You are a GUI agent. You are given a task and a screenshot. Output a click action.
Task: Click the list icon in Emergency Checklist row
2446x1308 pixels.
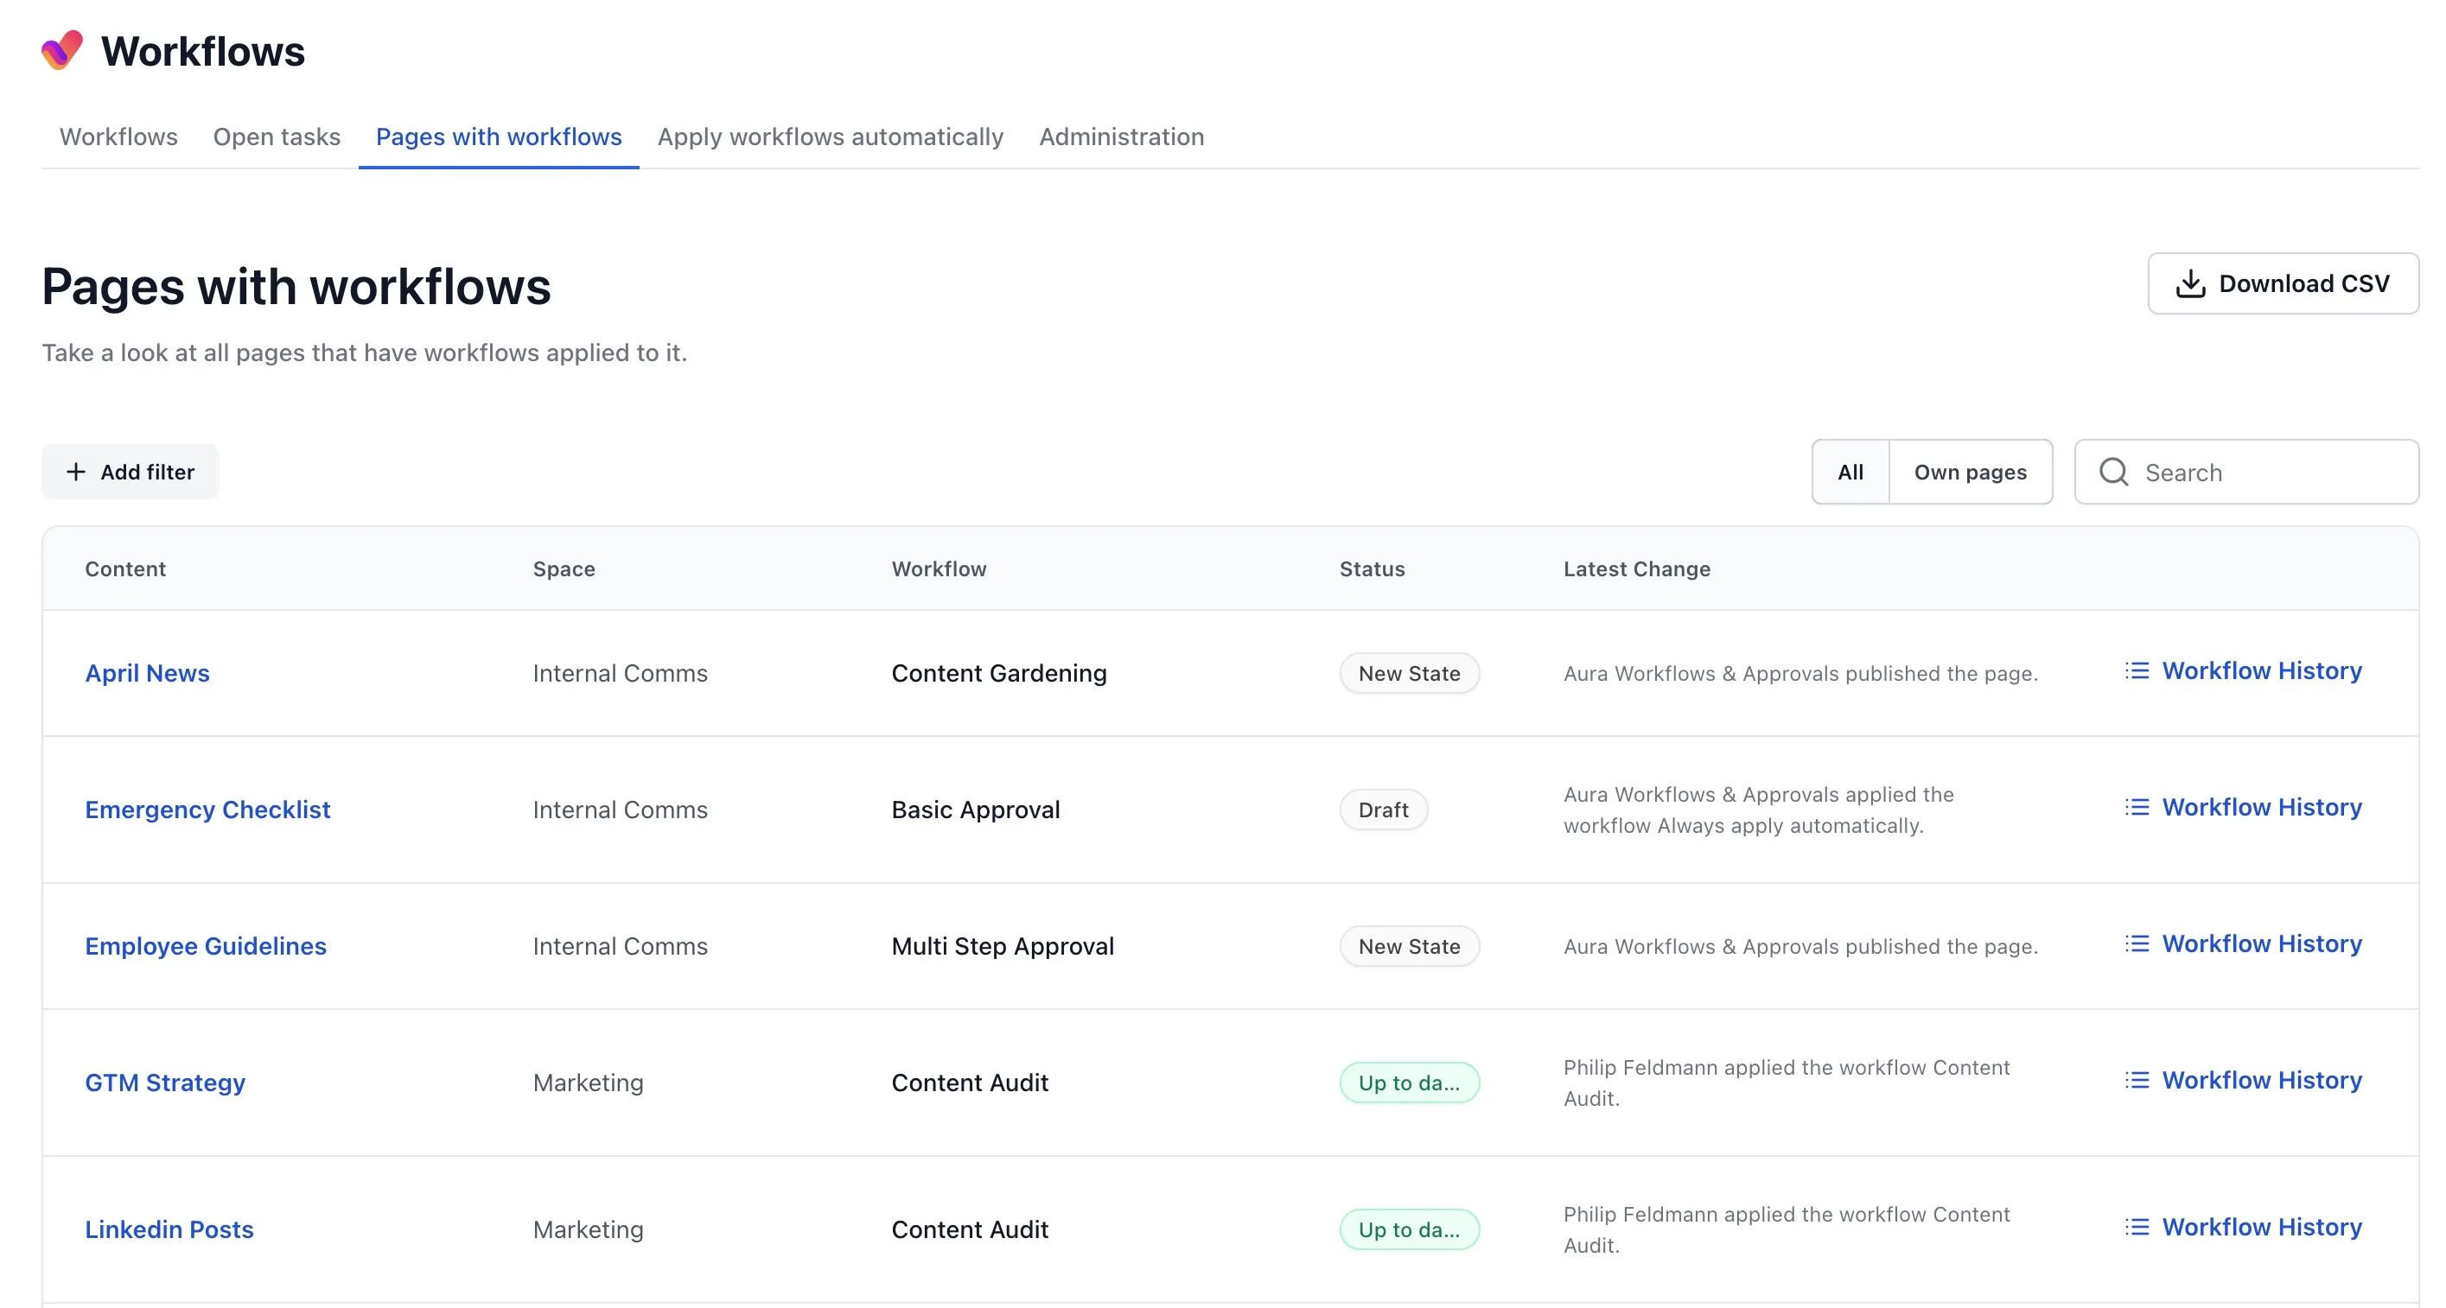coord(2137,808)
